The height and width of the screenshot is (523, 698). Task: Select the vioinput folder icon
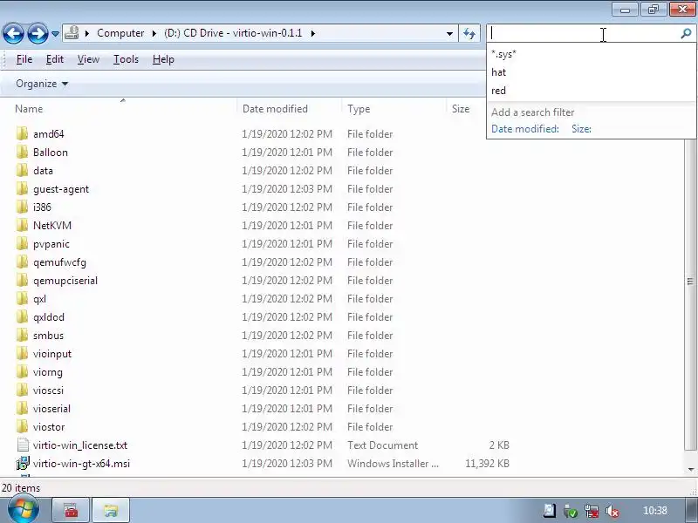[x=22, y=354]
